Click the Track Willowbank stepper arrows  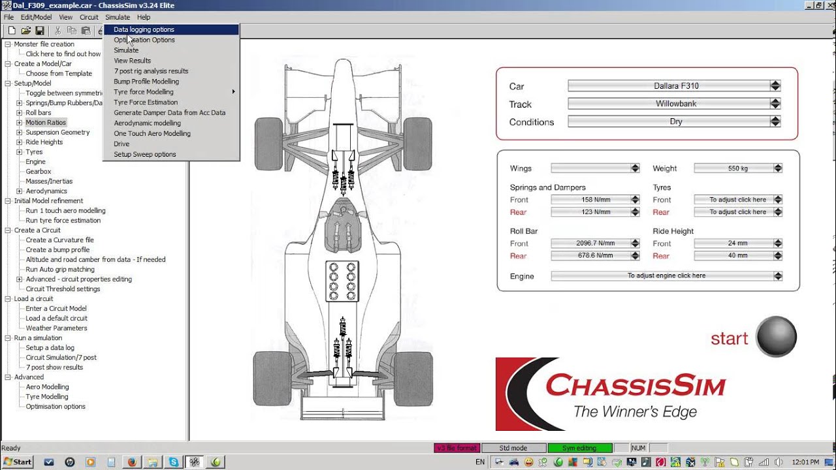775,103
